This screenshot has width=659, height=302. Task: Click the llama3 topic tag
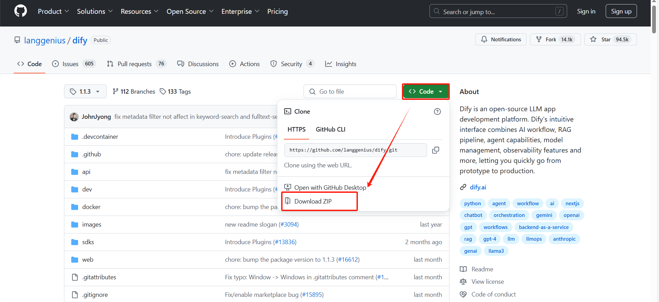[x=496, y=251]
